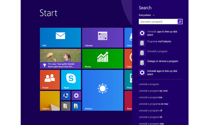Open the Help+Tips tile
The image size is (209, 125).
tap(128, 59)
